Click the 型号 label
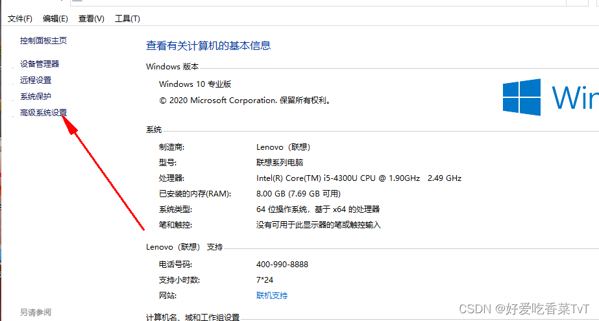599x321 pixels. (x=167, y=163)
